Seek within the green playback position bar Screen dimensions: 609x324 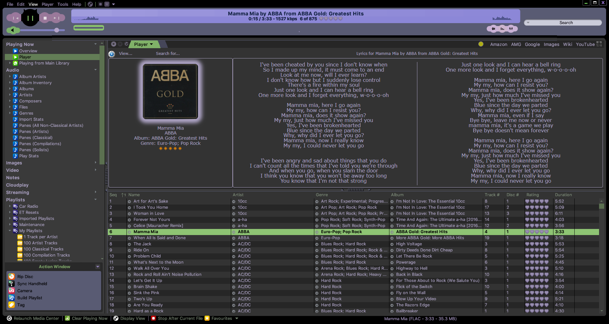point(89,28)
